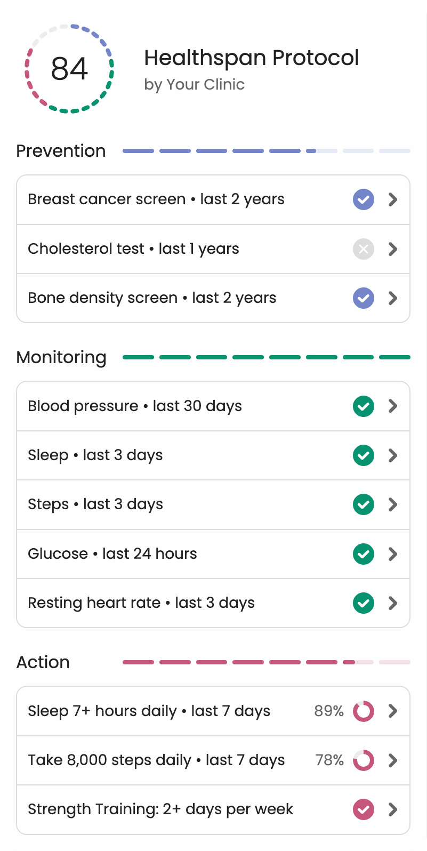427x851 pixels.
Task: Click the green checkmark beside Steps
Action: tap(364, 504)
